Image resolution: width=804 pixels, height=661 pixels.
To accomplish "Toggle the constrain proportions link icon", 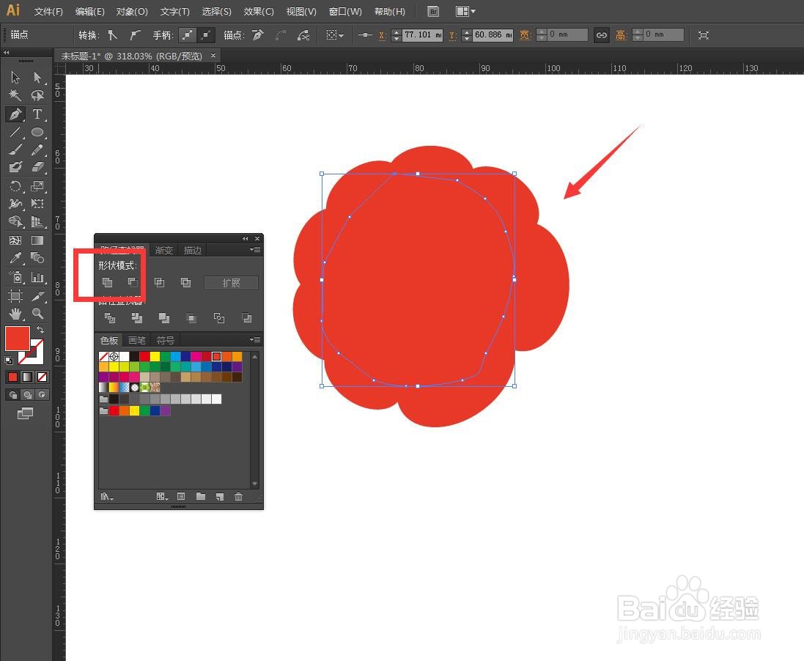I will [601, 34].
